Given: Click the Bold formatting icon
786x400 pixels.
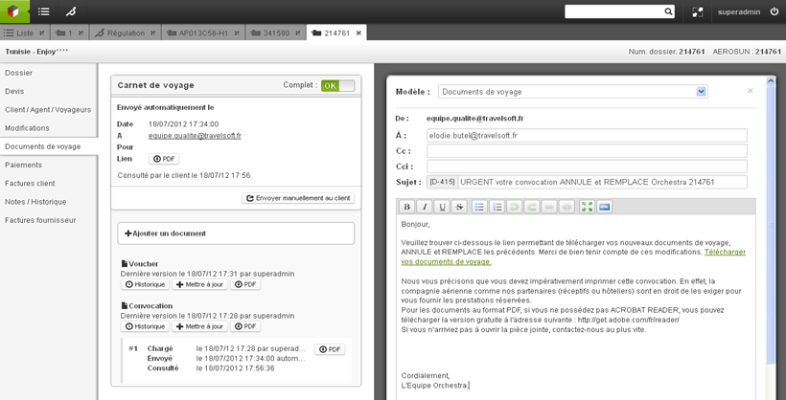Looking at the screenshot, I should click(x=406, y=207).
